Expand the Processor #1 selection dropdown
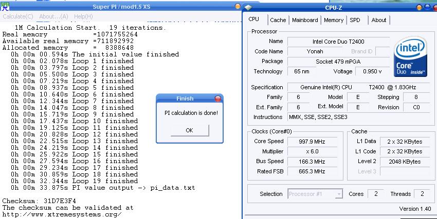437x219 pixels. [x=339, y=194]
